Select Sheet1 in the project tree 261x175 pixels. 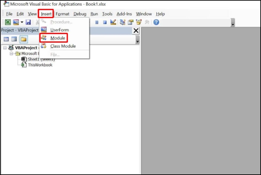(41, 59)
